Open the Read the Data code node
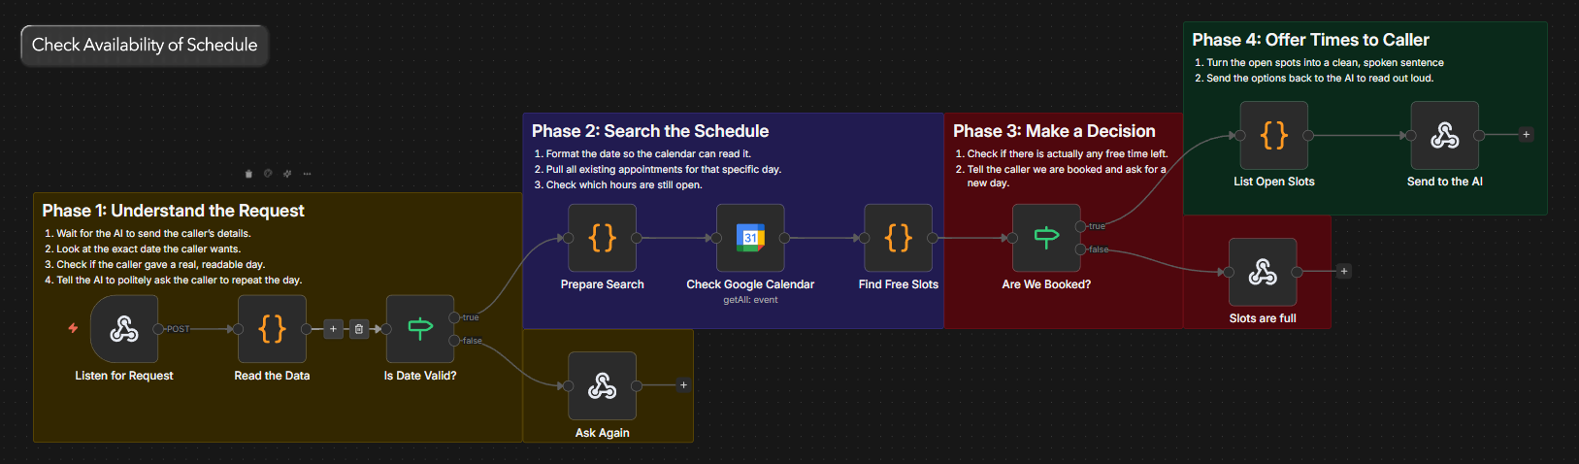This screenshot has width=1579, height=464. 272,329
